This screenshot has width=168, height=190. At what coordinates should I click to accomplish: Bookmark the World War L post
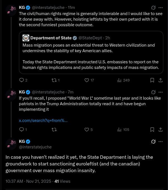152,129
